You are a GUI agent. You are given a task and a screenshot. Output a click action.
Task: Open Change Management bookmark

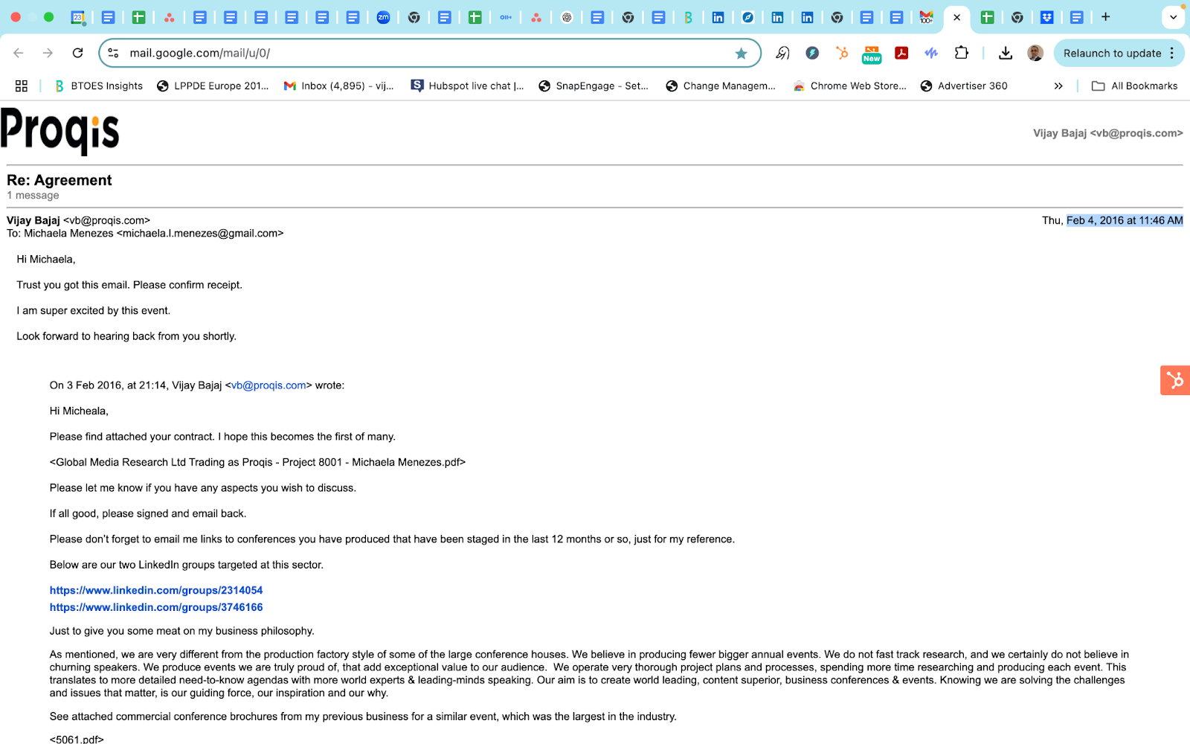[721, 86]
